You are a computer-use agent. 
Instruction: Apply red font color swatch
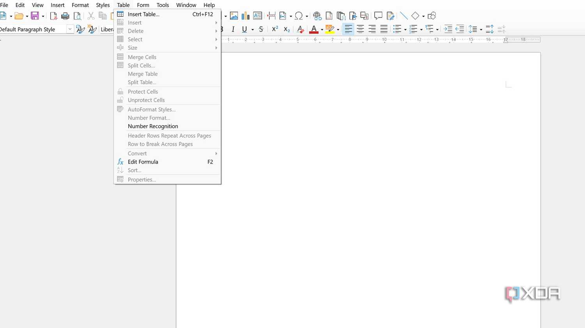coord(314,29)
